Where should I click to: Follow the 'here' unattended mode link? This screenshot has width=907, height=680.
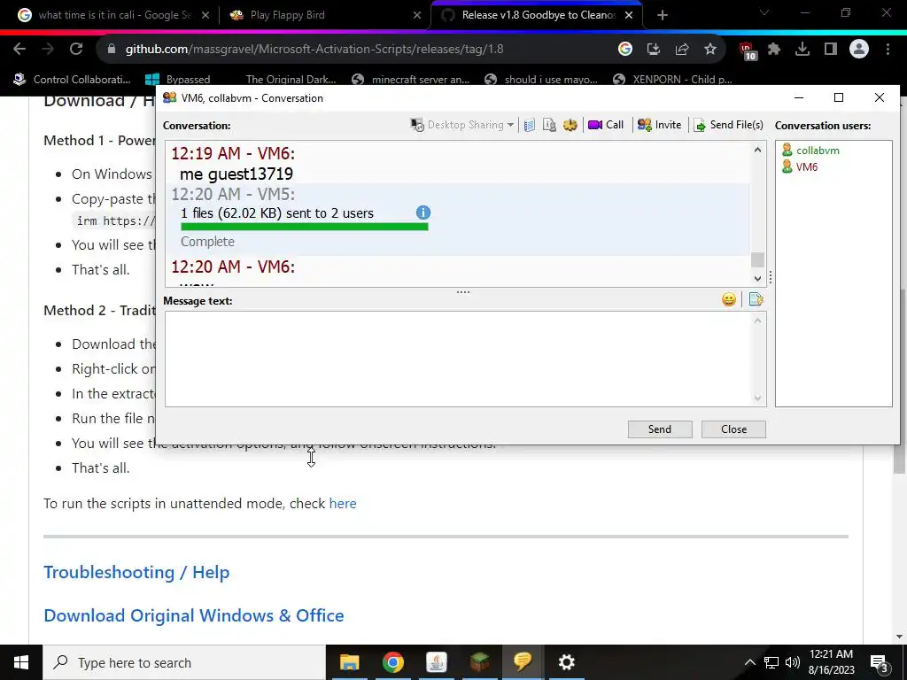343,504
